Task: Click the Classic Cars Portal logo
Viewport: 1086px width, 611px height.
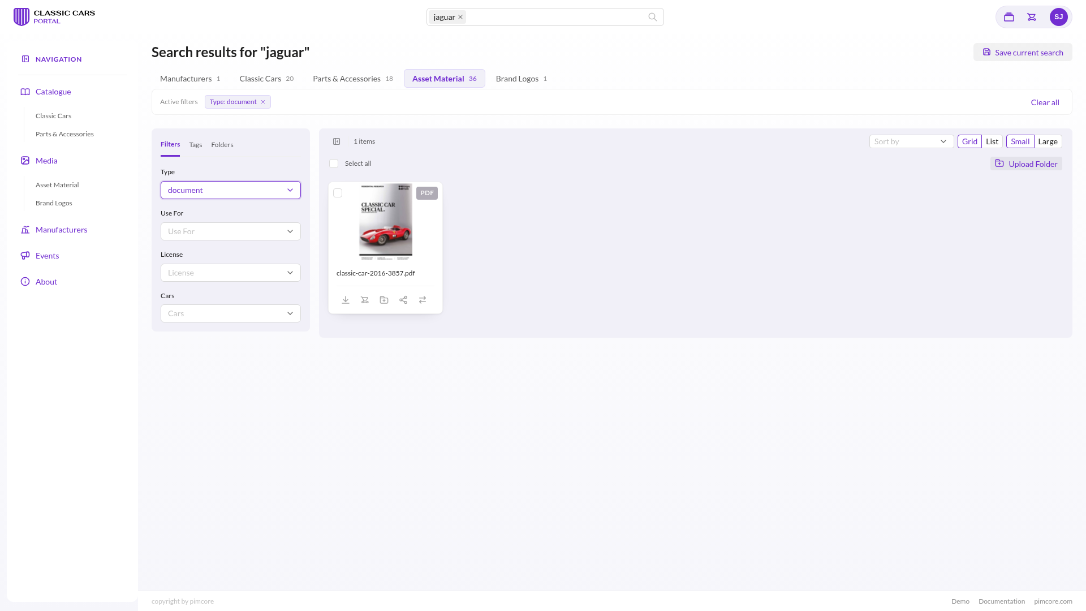Action: (x=54, y=17)
